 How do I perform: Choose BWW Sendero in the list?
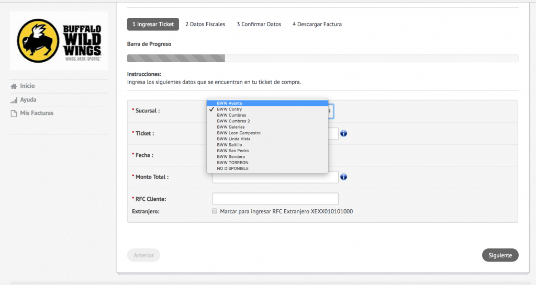coord(267,157)
